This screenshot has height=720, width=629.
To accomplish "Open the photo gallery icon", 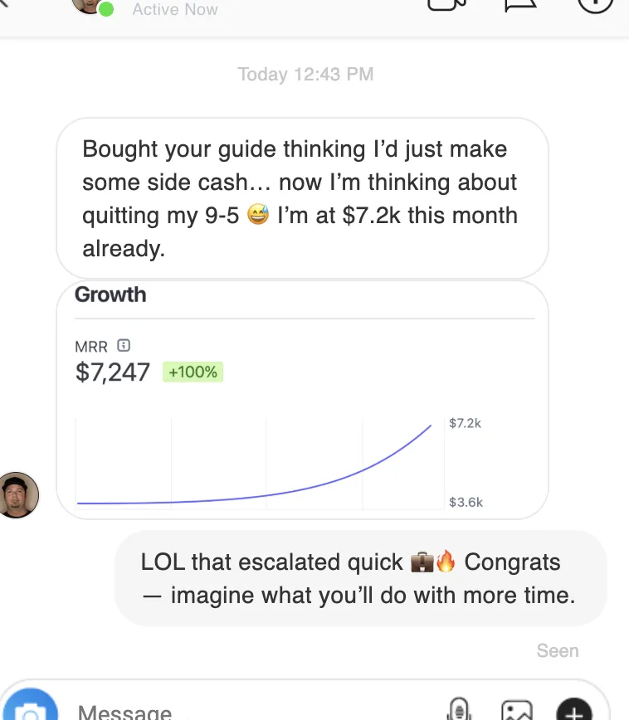I will tap(517, 710).
